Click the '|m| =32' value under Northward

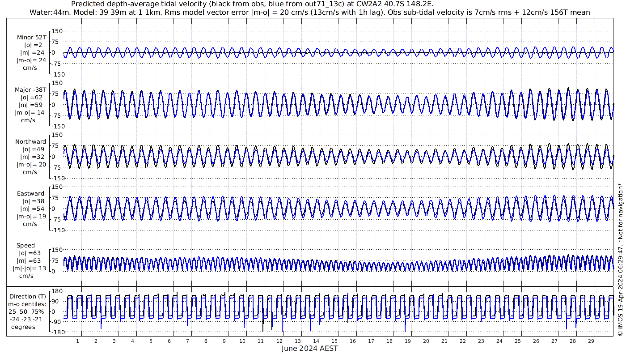tap(34, 157)
